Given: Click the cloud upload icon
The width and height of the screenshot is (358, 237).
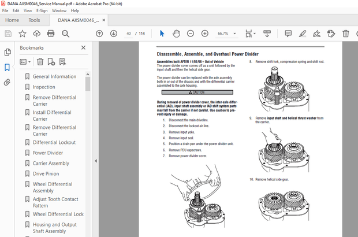Looking at the screenshot, I should (36, 34).
